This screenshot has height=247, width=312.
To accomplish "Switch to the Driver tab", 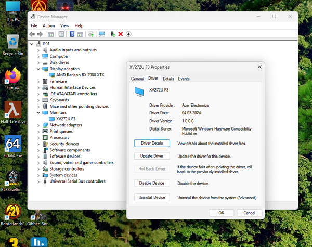I will coord(153,78).
